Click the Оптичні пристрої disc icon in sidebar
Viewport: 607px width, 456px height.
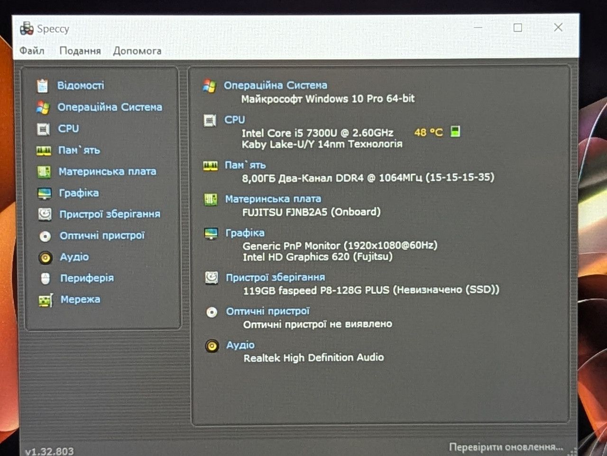(45, 236)
